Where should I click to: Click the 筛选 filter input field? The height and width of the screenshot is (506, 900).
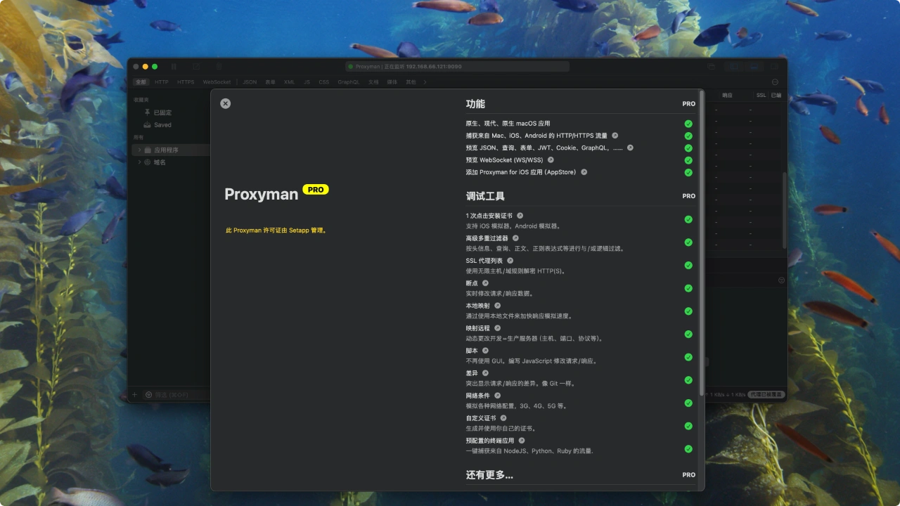pyautogui.click(x=177, y=395)
